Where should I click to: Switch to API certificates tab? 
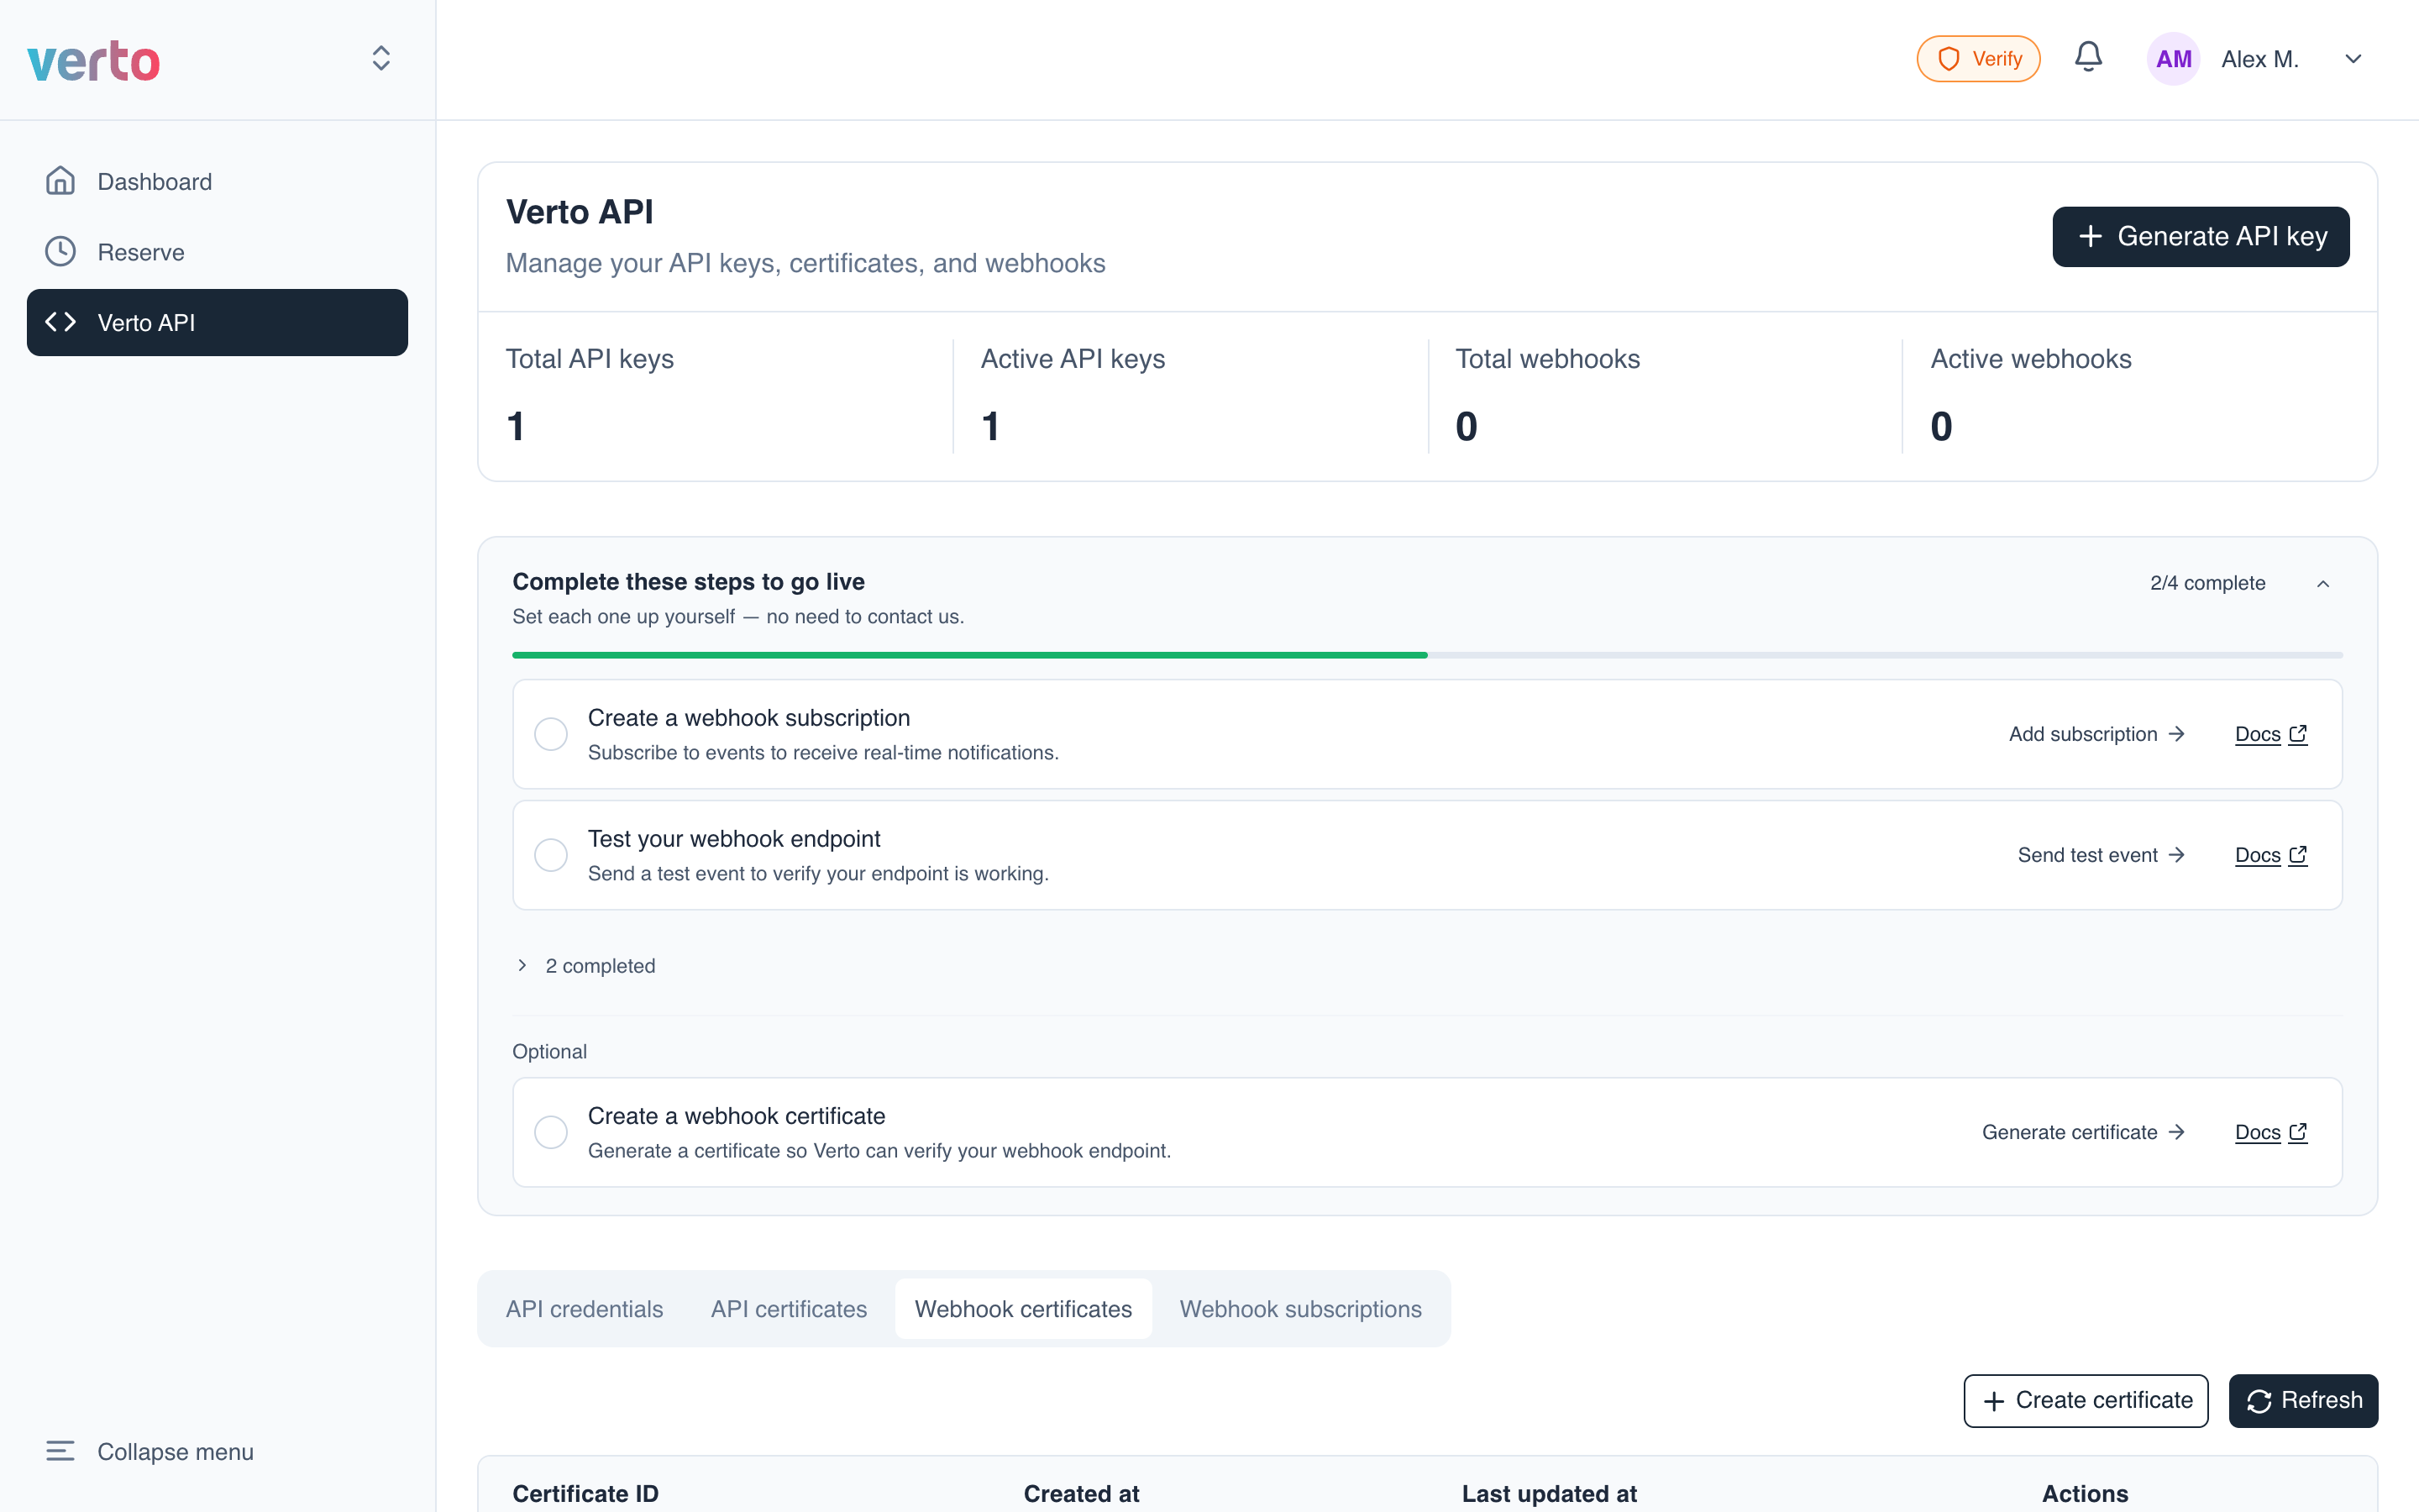(x=789, y=1309)
